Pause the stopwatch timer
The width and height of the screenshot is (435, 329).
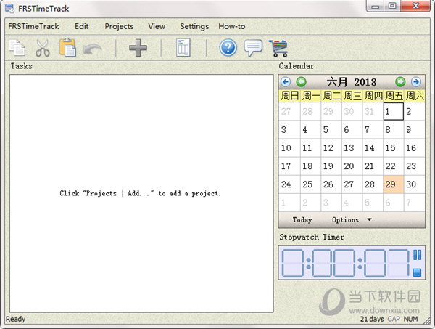tap(417, 255)
